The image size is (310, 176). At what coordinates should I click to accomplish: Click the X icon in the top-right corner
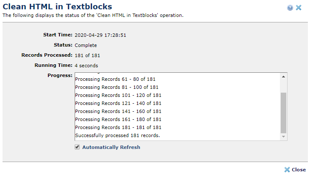tap(299, 8)
